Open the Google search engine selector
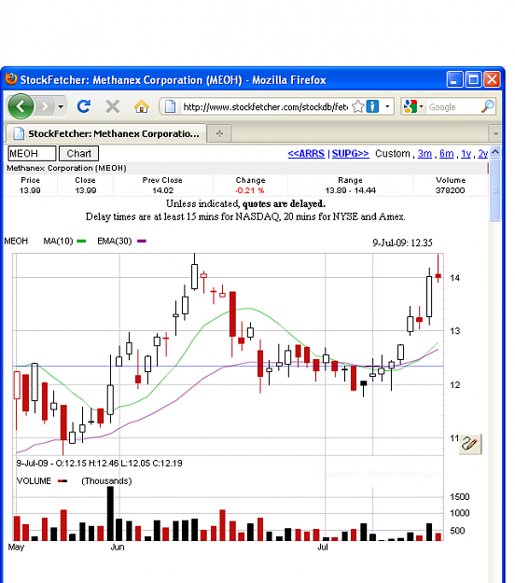 tap(413, 107)
